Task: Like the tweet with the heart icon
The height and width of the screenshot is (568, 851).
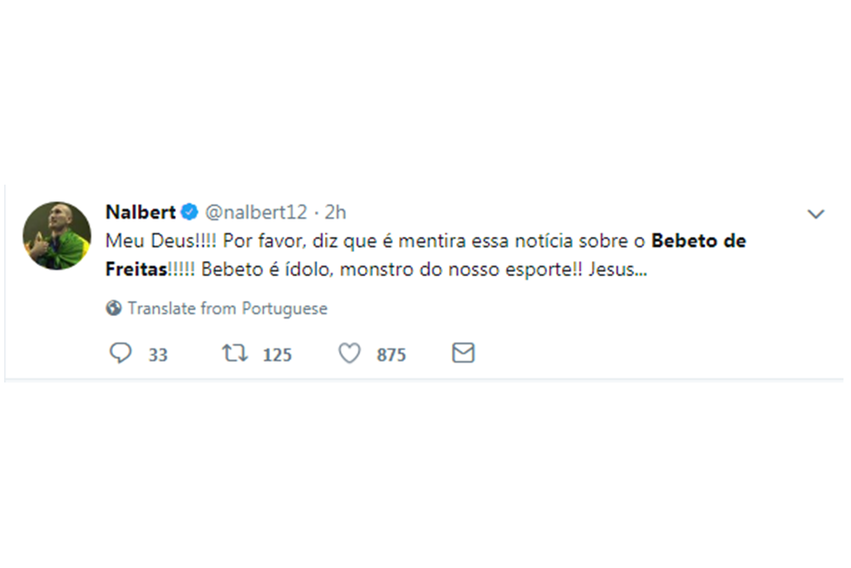Action: tap(350, 353)
